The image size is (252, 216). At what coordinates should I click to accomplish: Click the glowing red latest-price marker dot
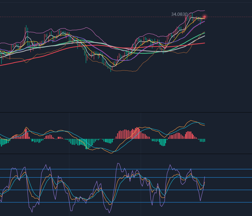pos(205,17)
